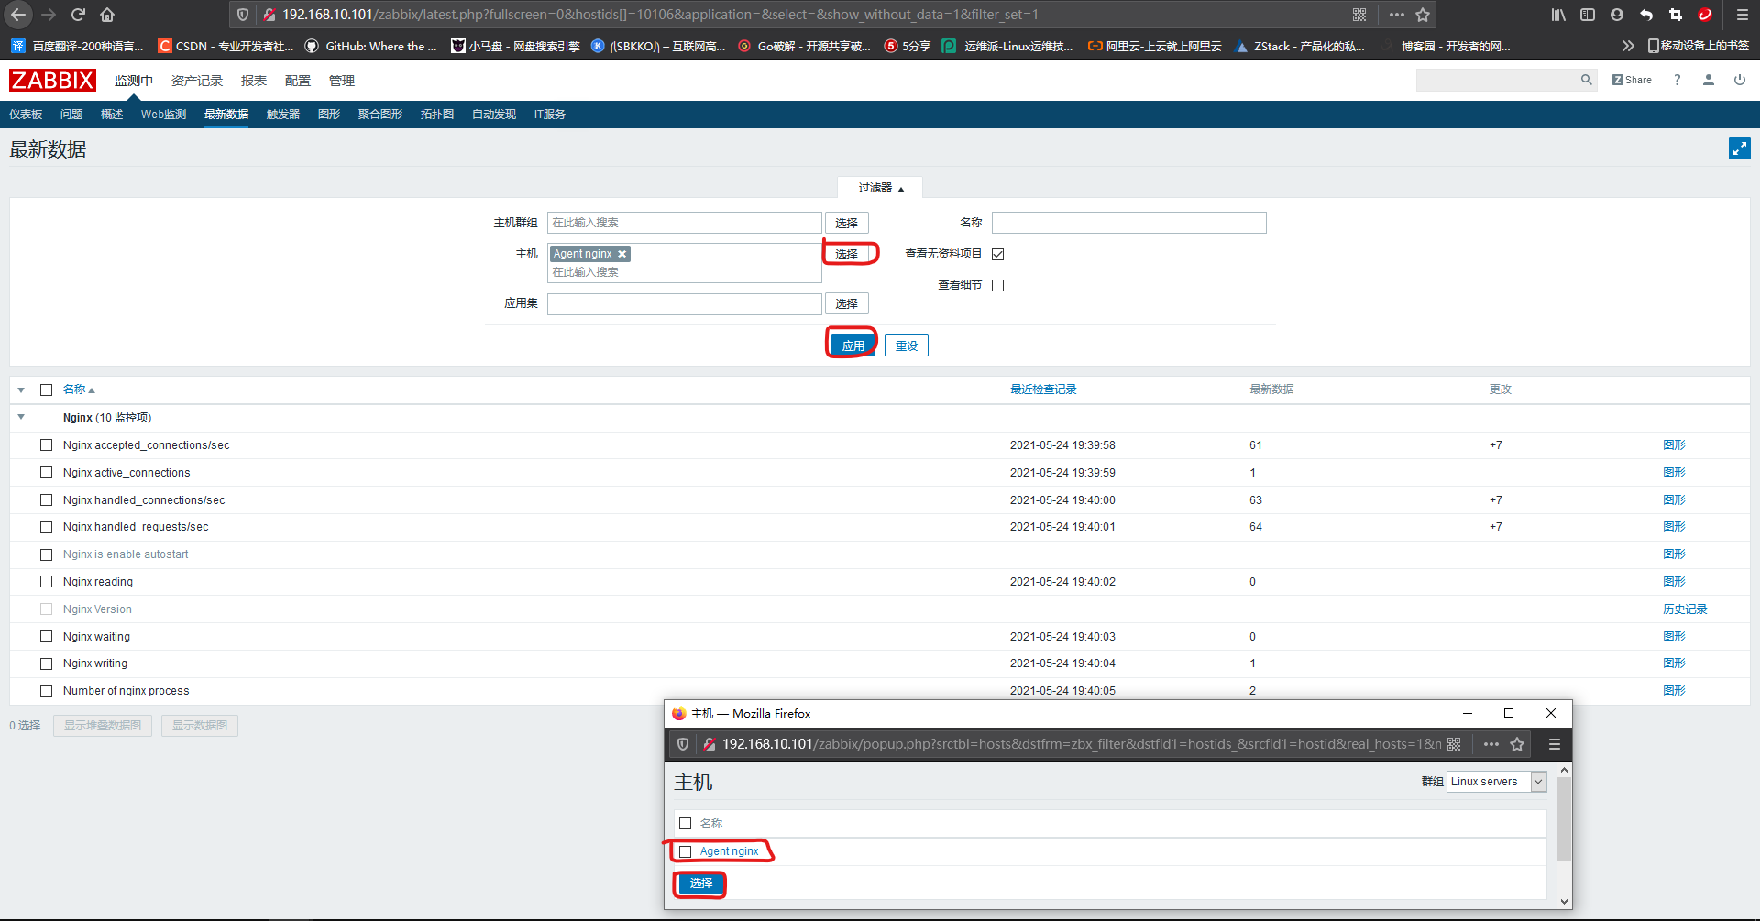Viewport: 1760px width, 921px height.
Task: Tick select-all checkbox in table header
Action: pos(46,389)
